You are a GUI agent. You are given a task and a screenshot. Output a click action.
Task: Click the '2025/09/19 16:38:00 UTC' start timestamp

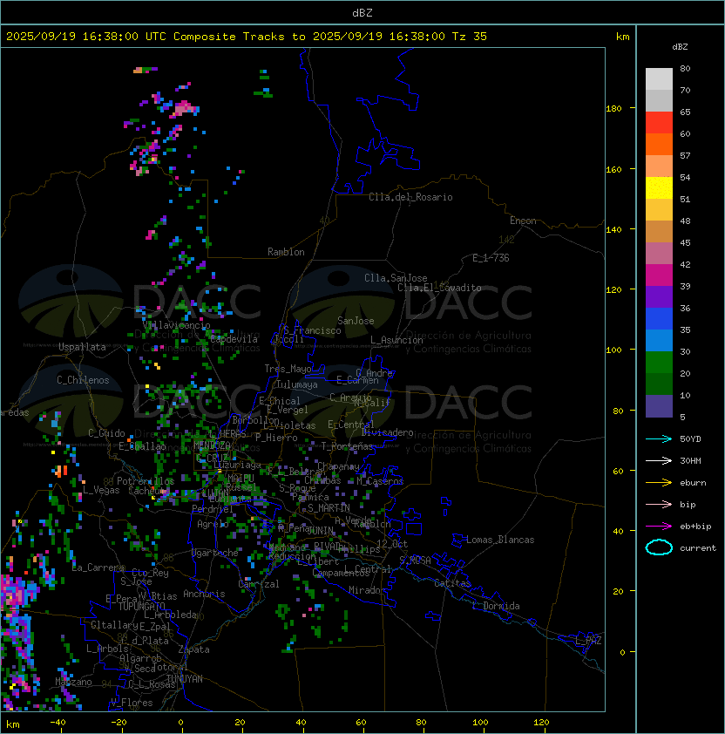click(x=86, y=37)
